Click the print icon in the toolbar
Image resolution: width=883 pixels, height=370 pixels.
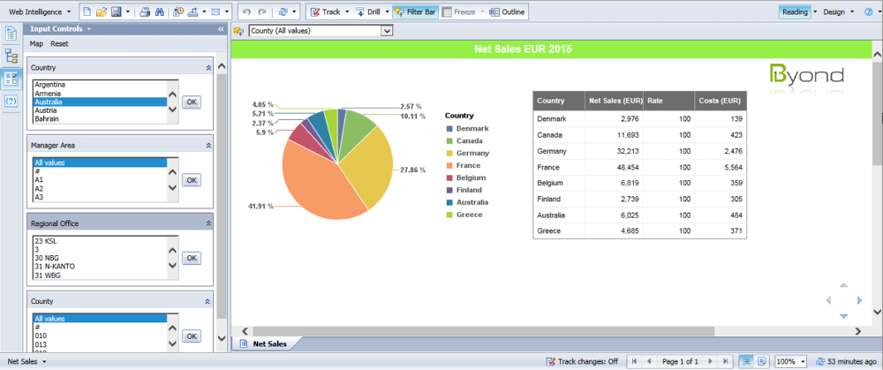tap(146, 12)
